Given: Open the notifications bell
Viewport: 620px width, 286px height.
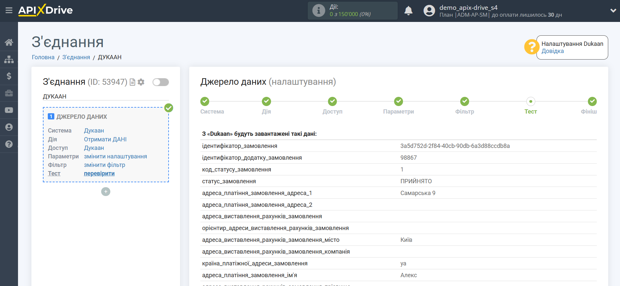Looking at the screenshot, I should coord(408,11).
